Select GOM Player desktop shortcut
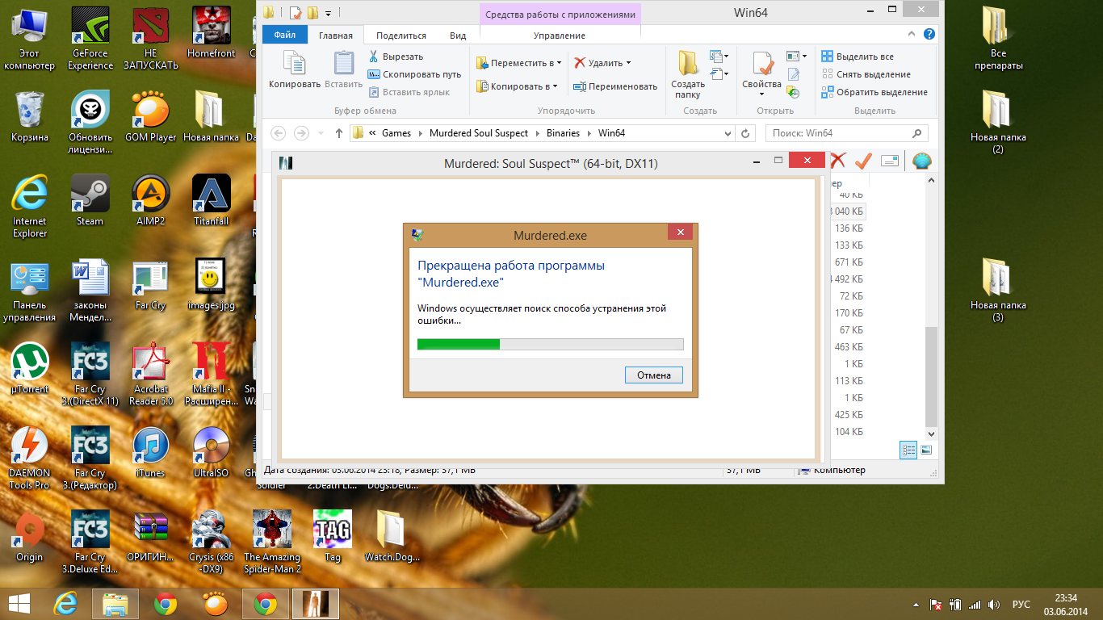 coord(151,116)
